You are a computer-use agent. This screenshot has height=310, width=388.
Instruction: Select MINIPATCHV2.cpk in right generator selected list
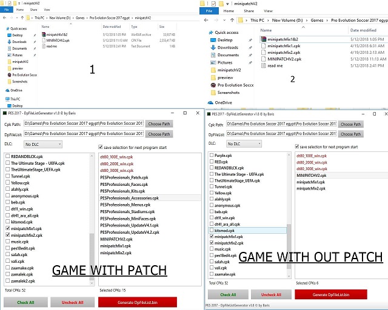(x=342, y=175)
